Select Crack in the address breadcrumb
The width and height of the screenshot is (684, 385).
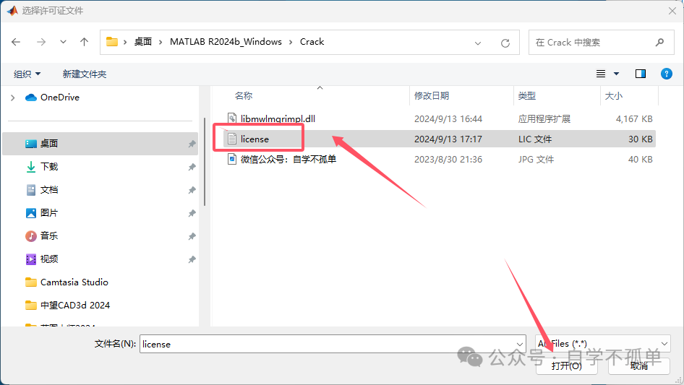[x=312, y=42]
